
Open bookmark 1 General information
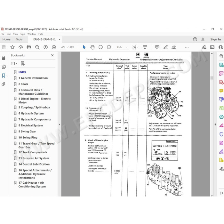click(33, 78)
